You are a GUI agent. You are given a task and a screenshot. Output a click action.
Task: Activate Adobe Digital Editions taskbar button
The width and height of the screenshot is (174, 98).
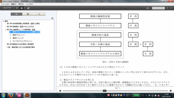(x=27, y=95)
